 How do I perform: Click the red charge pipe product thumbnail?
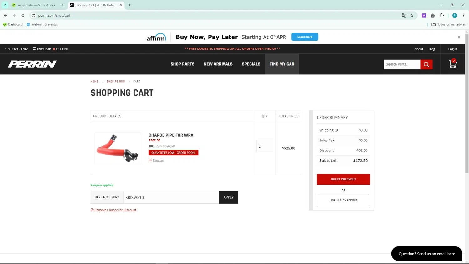pyautogui.click(x=118, y=148)
